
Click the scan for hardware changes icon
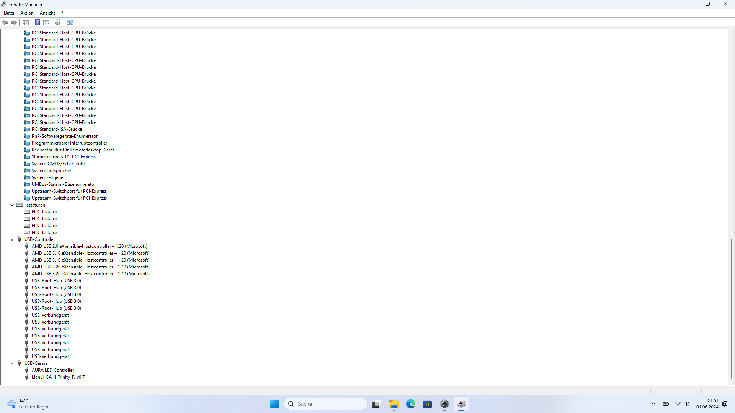[70, 22]
